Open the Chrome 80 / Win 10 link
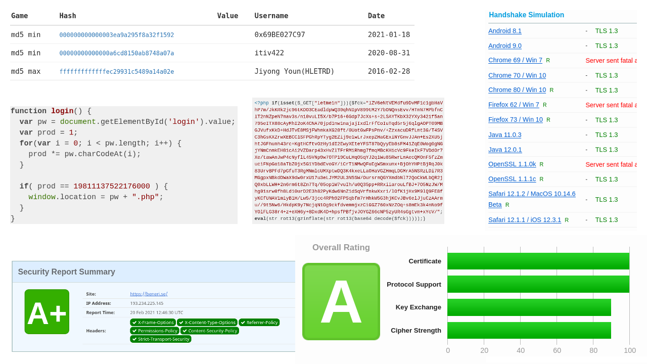This screenshot has width=647, height=364. (517, 90)
